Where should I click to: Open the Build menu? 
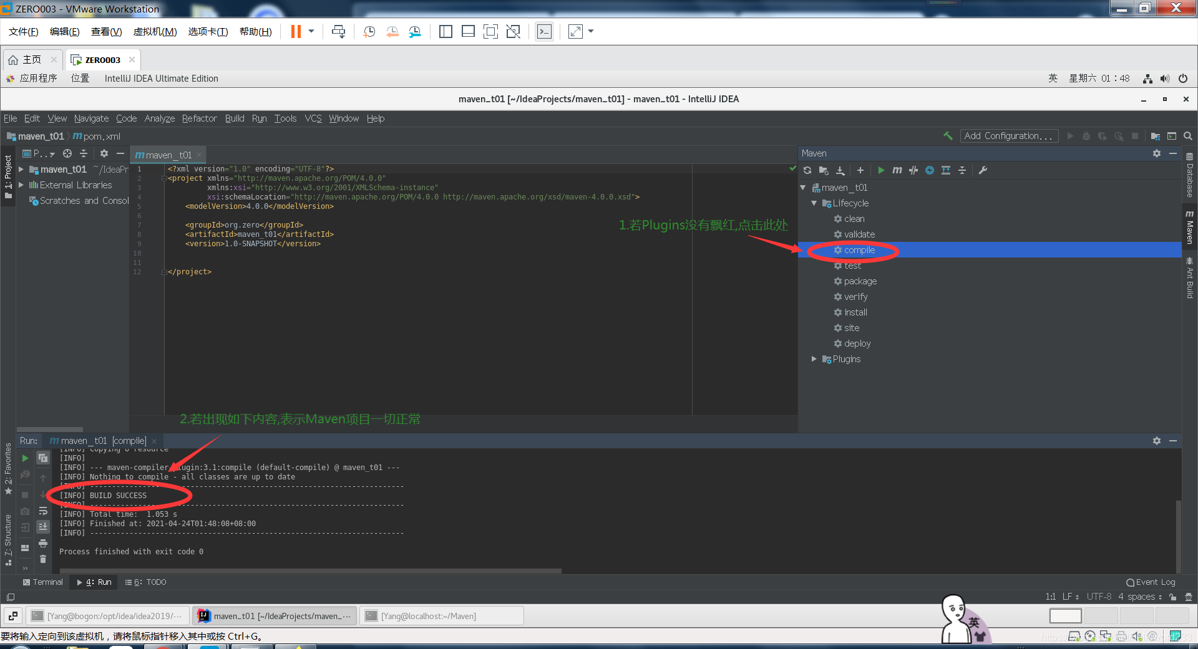[235, 118]
